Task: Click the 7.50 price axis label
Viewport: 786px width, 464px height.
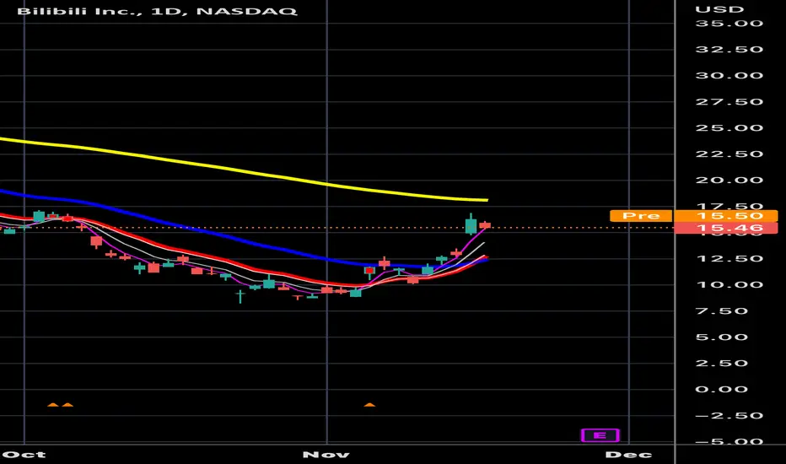Action: pyautogui.click(x=722, y=311)
